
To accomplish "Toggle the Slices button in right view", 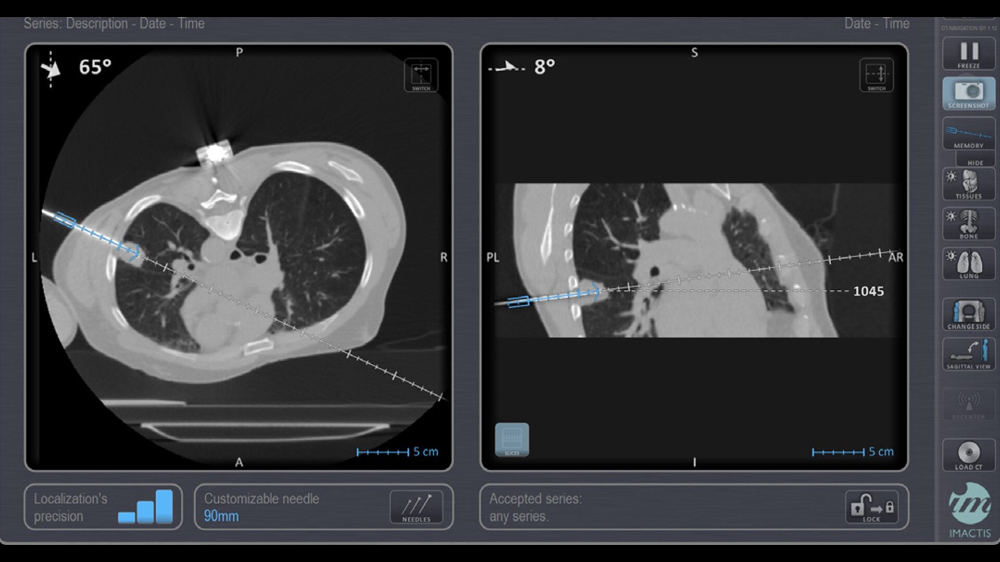I will click(511, 440).
